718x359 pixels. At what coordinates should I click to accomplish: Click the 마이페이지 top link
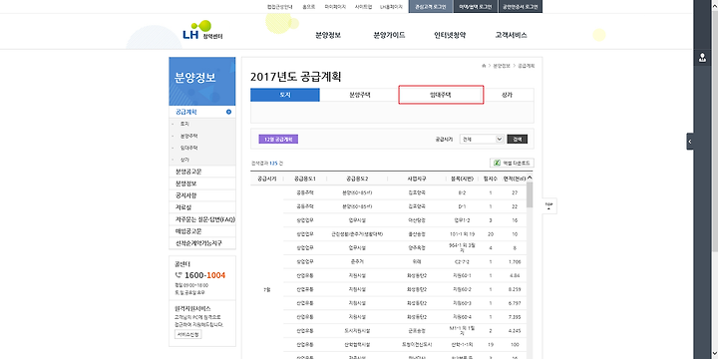coord(335,7)
